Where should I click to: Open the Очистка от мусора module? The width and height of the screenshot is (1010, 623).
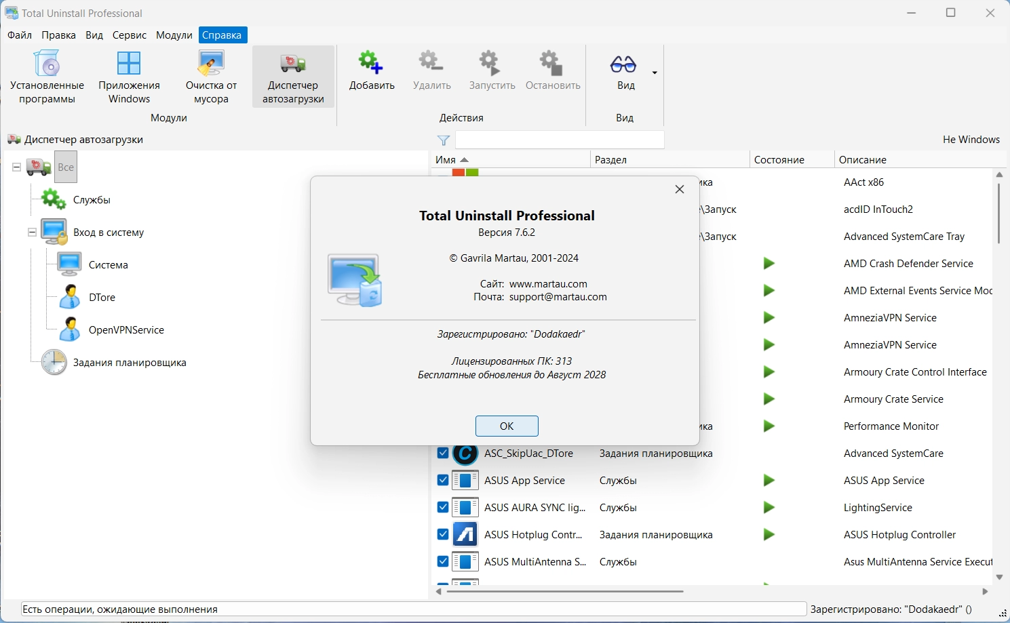211,78
